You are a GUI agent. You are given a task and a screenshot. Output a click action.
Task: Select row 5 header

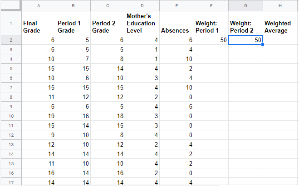[x=11, y=68]
